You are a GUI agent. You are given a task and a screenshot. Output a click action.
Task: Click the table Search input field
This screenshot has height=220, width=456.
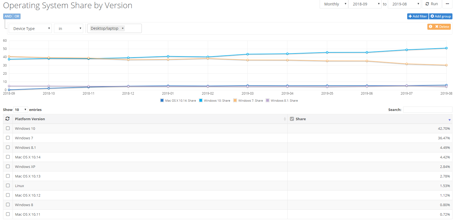pos(427,110)
